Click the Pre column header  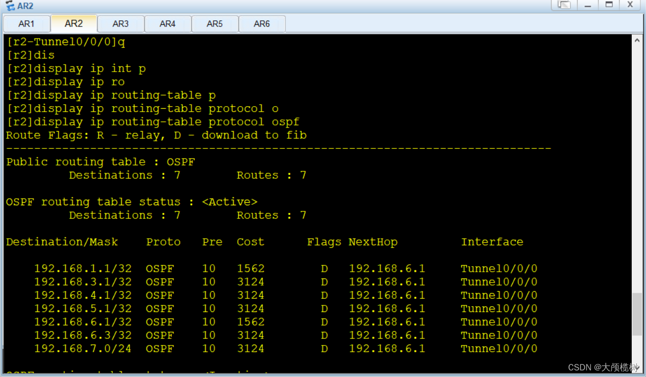212,242
